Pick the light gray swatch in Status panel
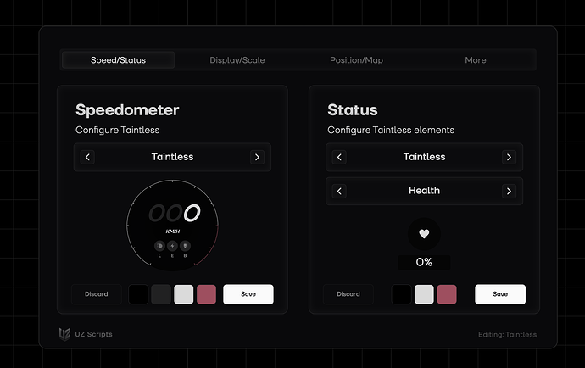This screenshot has height=368, width=585. click(x=424, y=294)
